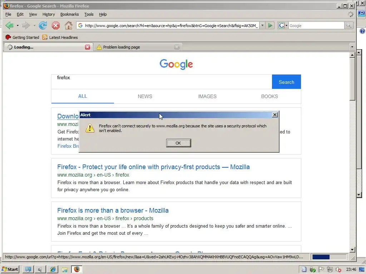Click the page search box containing firefox

[162, 82]
